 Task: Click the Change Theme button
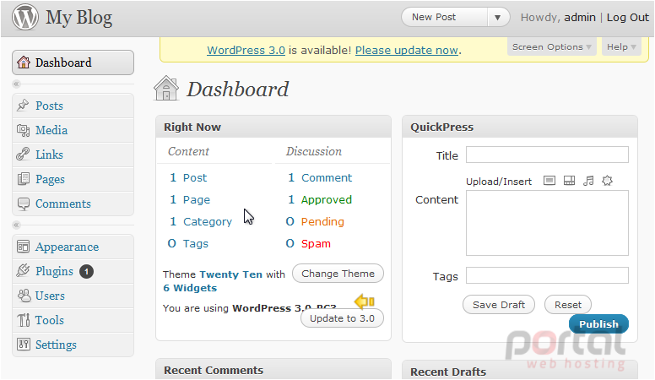click(338, 274)
